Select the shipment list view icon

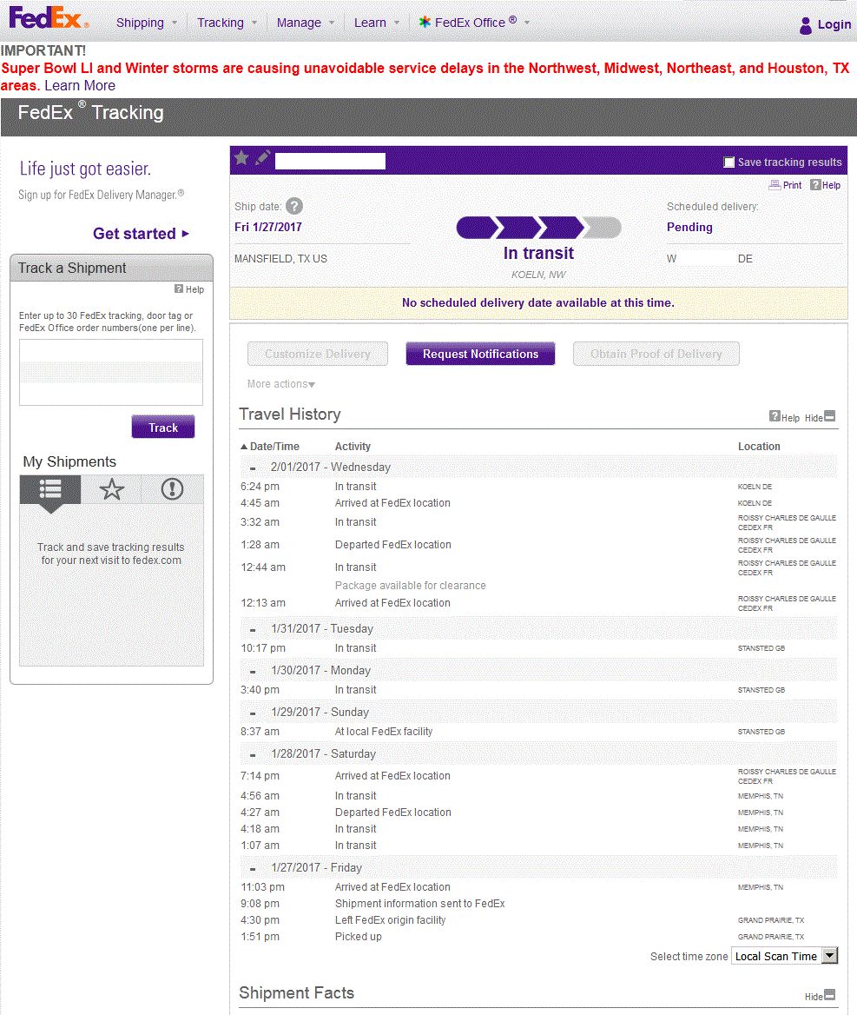click(50, 489)
